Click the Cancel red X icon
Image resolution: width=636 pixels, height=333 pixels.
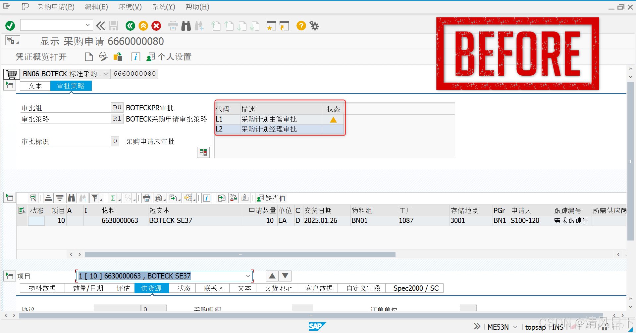tap(156, 26)
